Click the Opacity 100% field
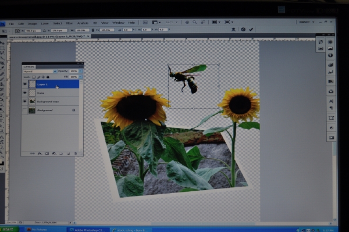349x232 pixels. pyautogui.click(x=74, y=71)
